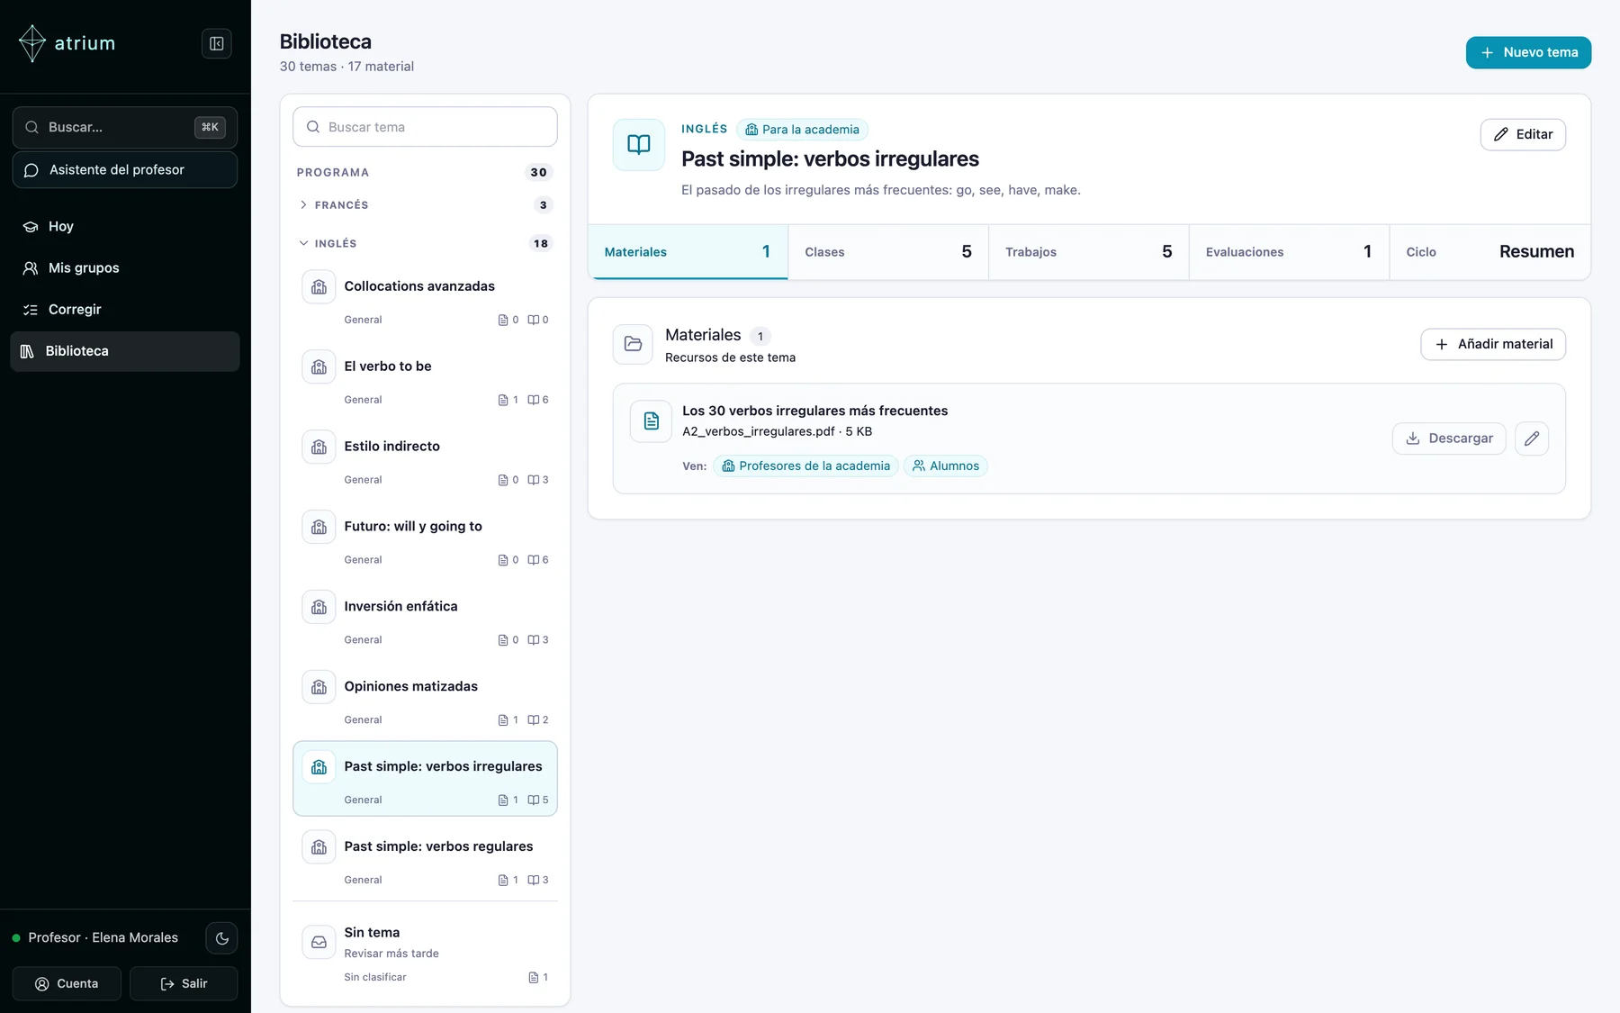Open Corregir in the sidebar
1620x1013 pixels.
[x=125, y=309]
